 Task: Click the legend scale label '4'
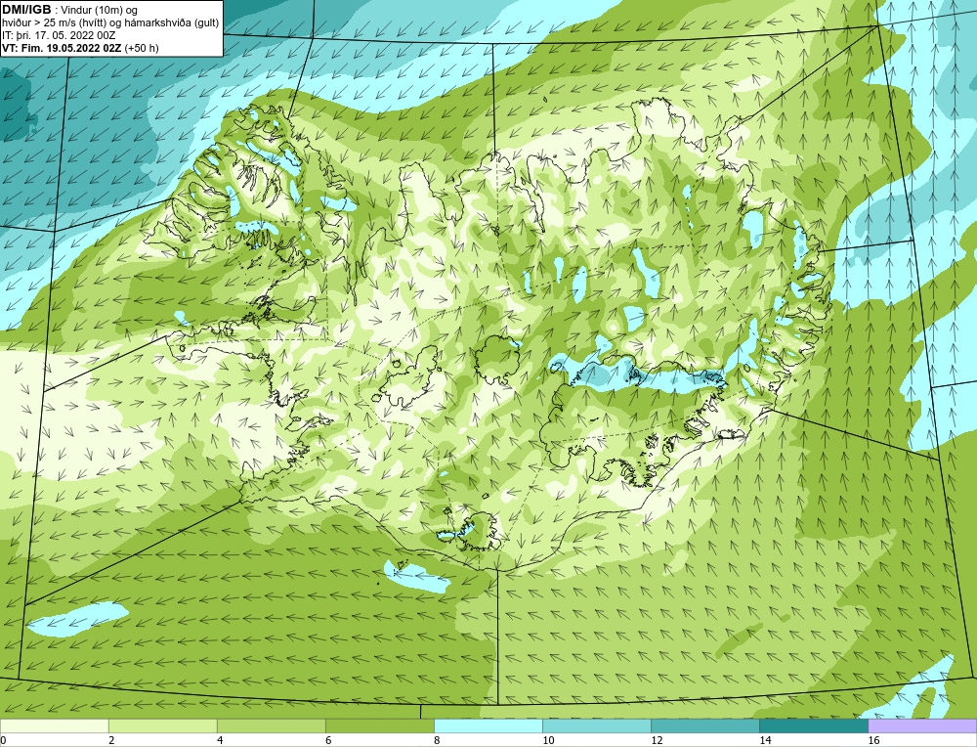click(220, 740)
